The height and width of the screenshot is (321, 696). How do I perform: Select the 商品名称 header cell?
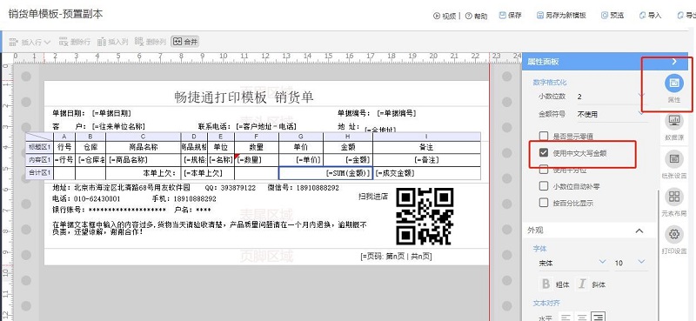(x=143, y=147)
